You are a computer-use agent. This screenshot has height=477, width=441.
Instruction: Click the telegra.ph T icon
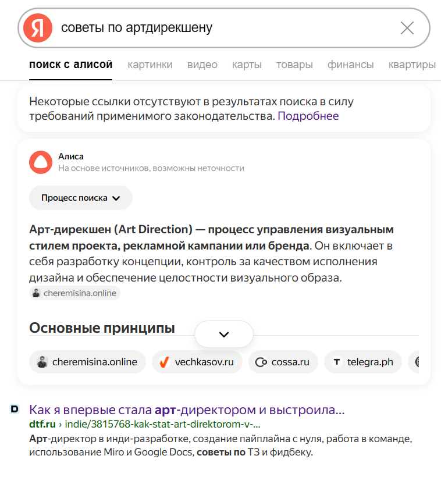point(336,362)
